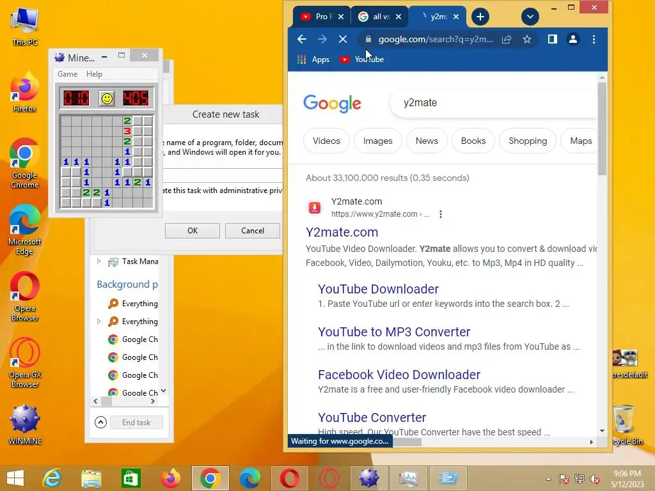Click Chrome page vertical scrollbar thumb
Screen dimensions: 655x491
[x=602, y=129]
